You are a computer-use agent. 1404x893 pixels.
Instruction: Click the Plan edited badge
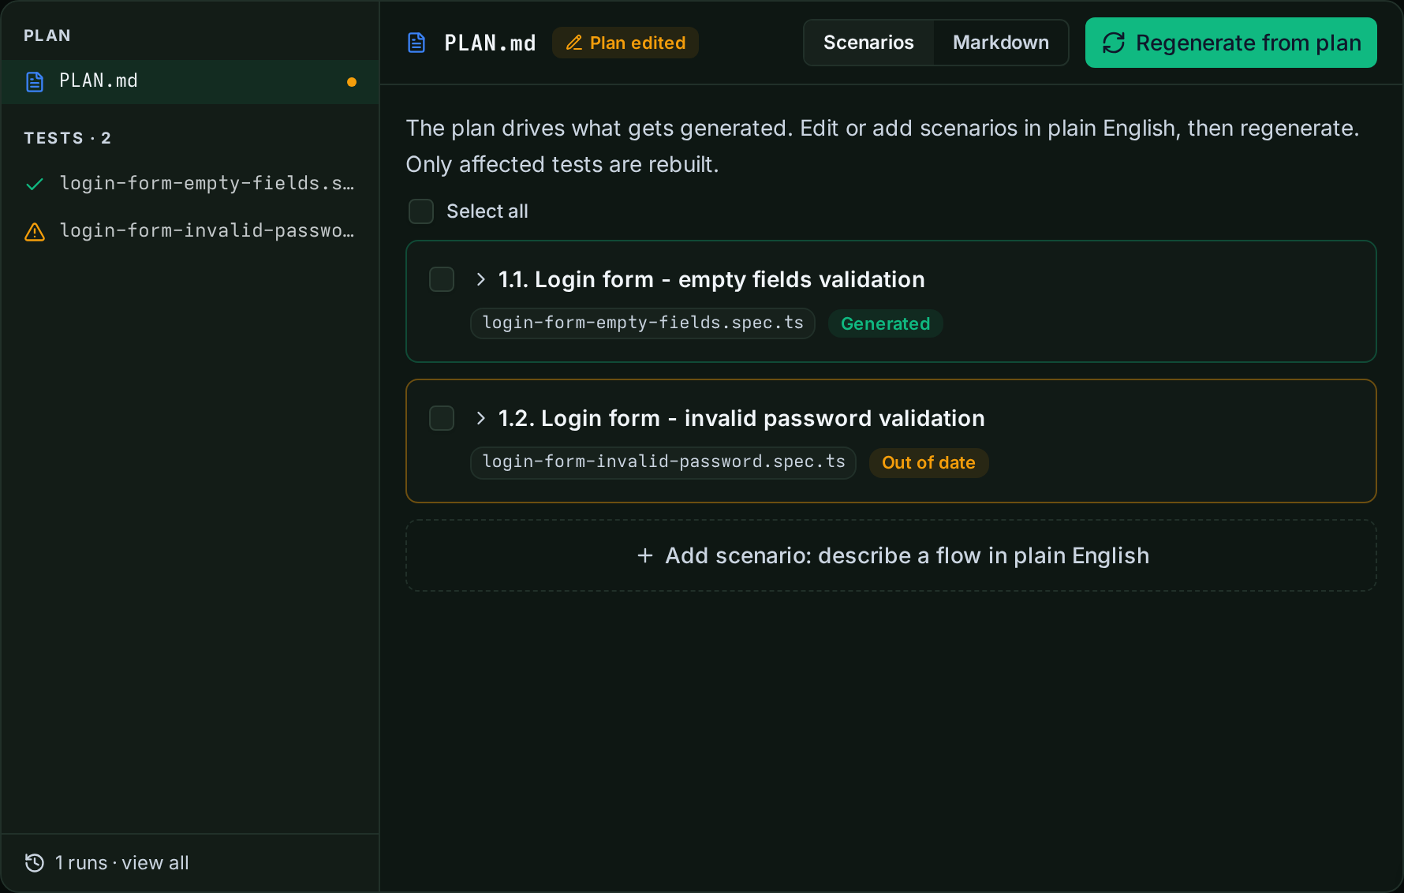click(625, 43)
